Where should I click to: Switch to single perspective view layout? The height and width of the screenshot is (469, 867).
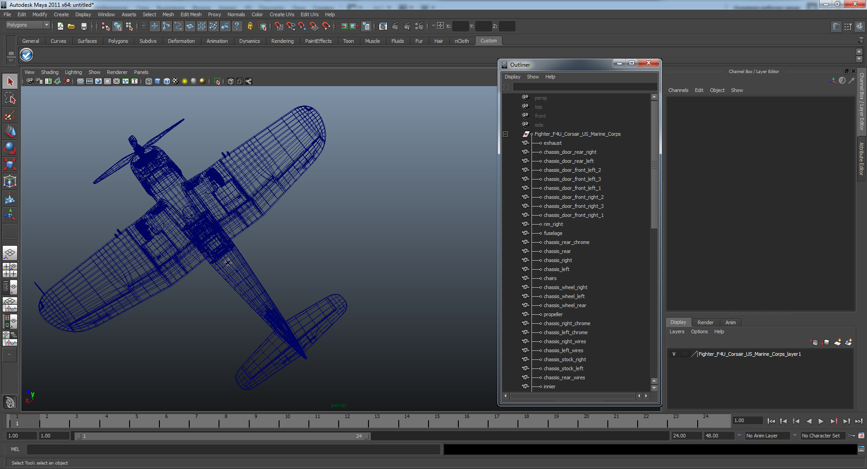coord(10,253)
